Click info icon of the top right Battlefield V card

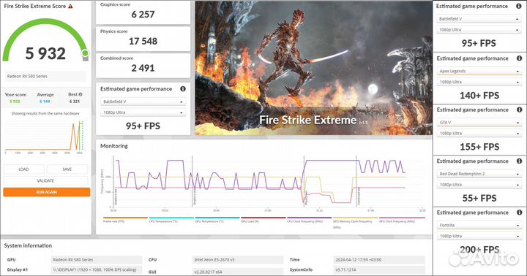point(519,6)
